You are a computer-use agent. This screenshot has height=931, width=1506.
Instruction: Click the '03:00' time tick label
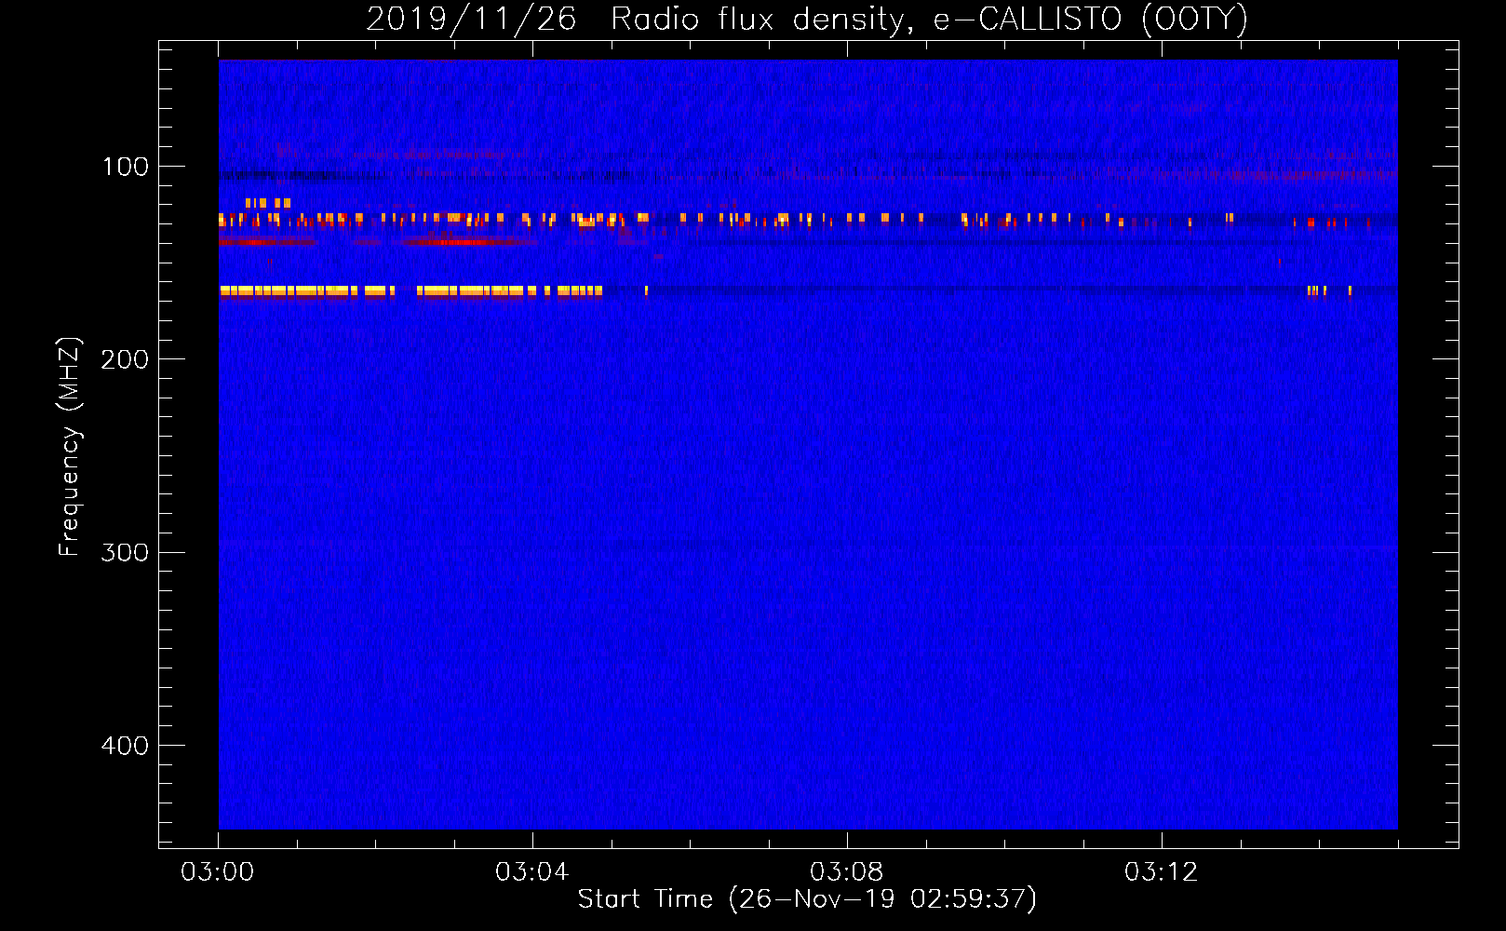click(218, 872)
